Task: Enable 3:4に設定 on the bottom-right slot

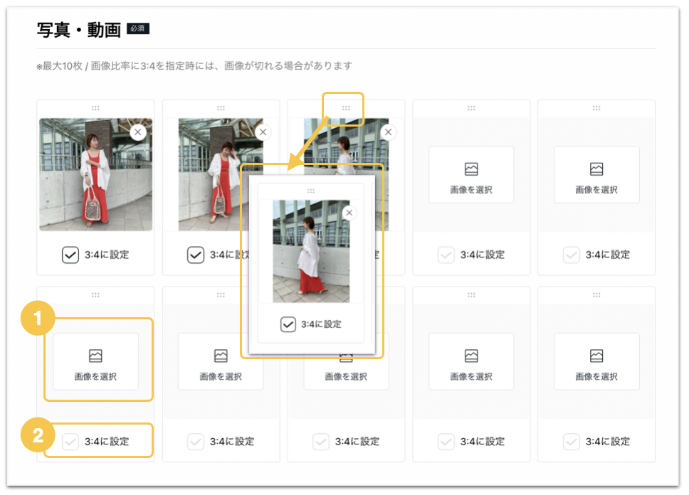Action: tap(572, 442)
